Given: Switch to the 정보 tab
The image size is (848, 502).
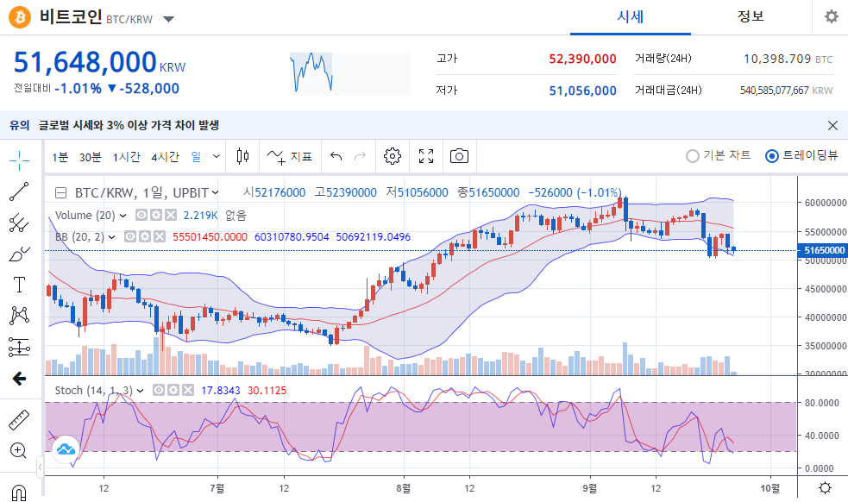Looking at the screenshot, I should (x=751, y=16).
